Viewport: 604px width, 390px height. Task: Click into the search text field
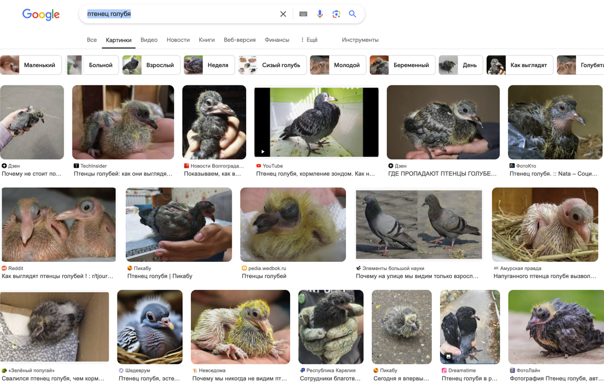pyautogui.click(x=181, y=14)
